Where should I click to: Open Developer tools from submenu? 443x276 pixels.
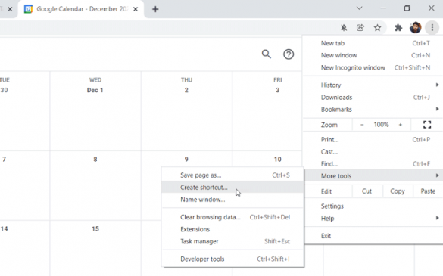click(x=232, y=259)
